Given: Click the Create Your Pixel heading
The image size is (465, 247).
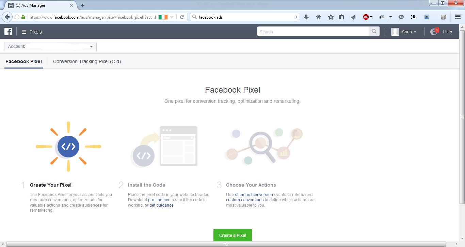Looking at the screenshot, I should coord(51,185).
